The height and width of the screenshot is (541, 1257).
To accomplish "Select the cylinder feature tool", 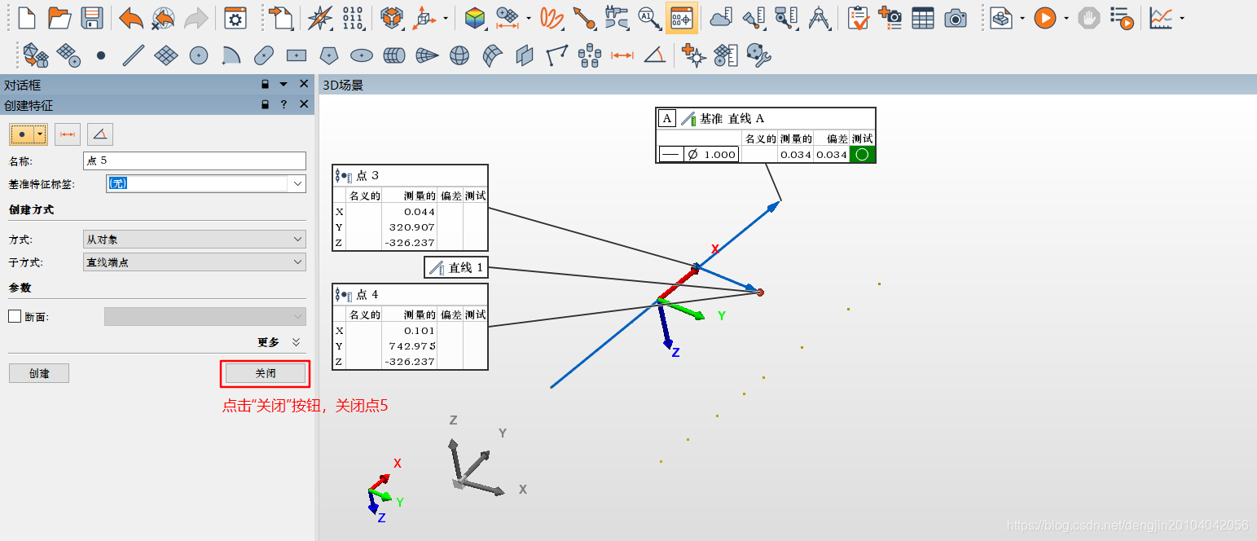I will click(394, 55).
